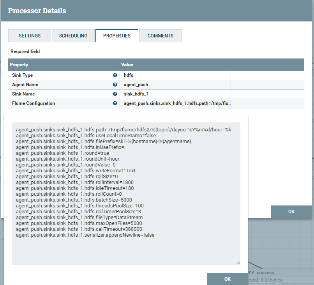
Task: Edit the Sink Name value sink_hdfs_1
Action: [x=175, y=94]
